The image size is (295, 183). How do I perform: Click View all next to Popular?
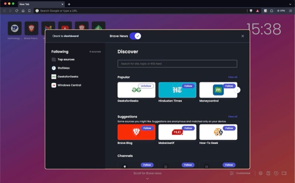coord(233,77)
